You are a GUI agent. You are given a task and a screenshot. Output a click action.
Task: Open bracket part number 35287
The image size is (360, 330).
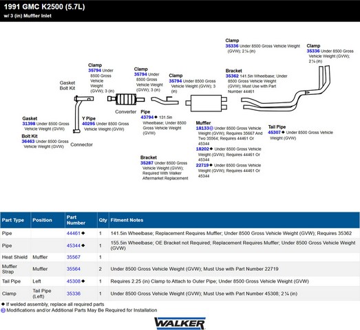click(x=147, y=163)
